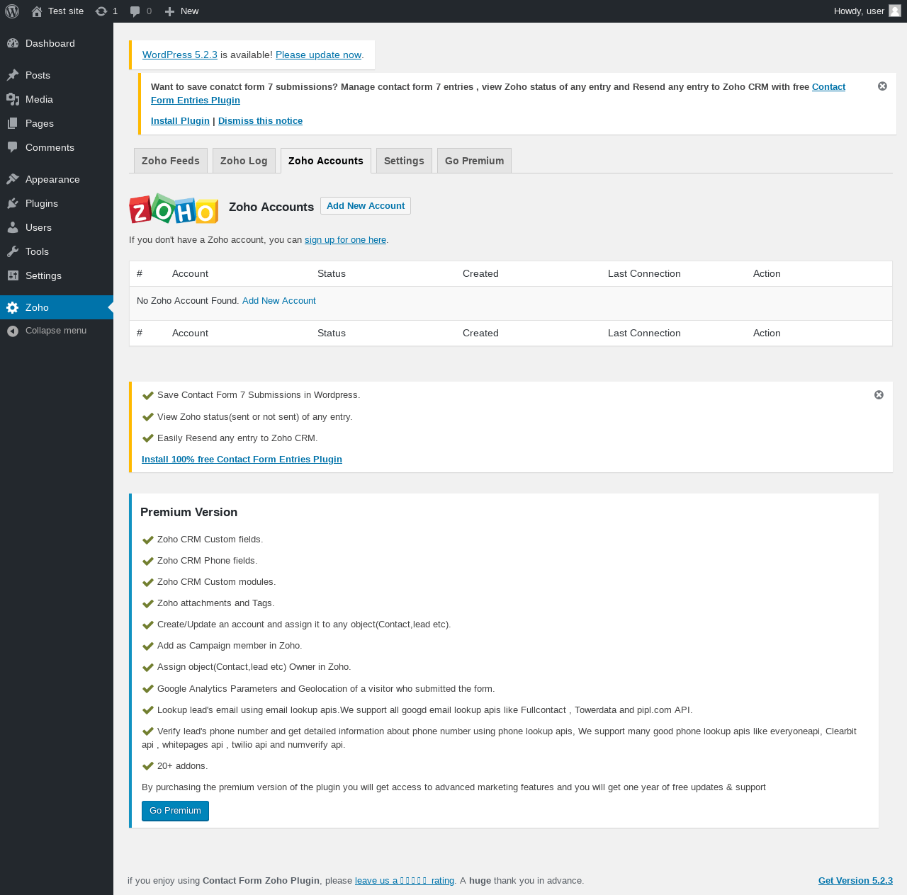Image resolution: width=907 pixels, height=895 pixels.
Task: Click the Add New Account button
Action: (366, 205)
